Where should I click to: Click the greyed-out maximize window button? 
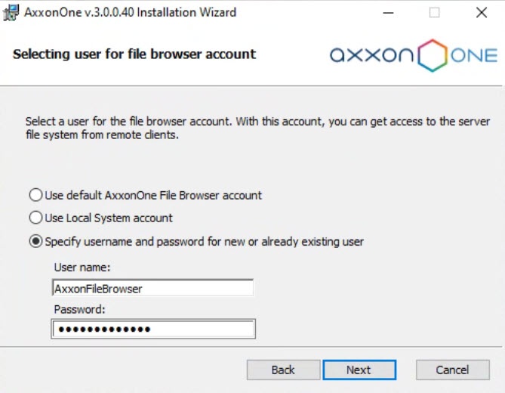pyautogui.click(x=435, y=13)
